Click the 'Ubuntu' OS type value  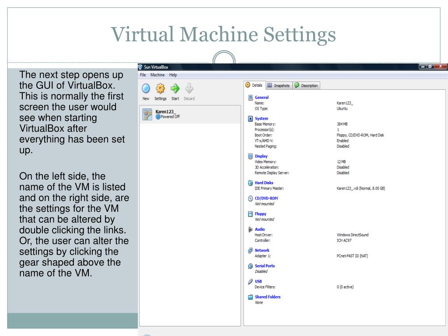click(342, 108)
